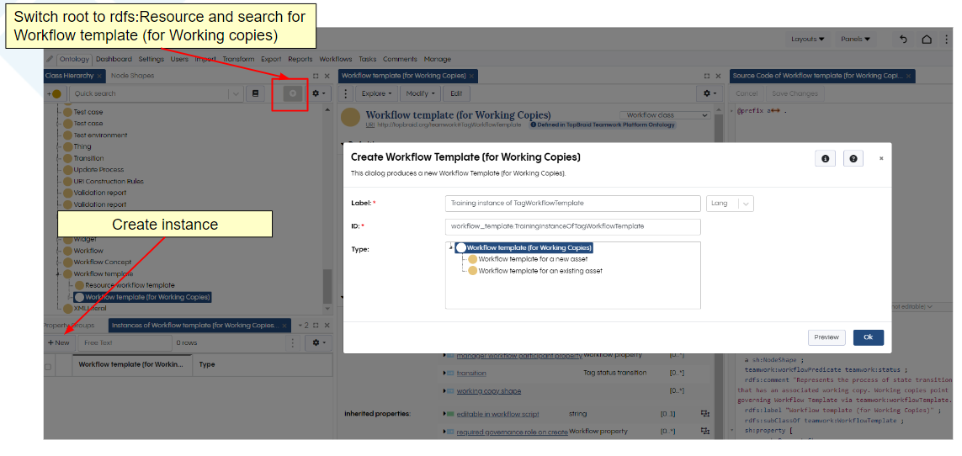Image resolution: width=962 pixels, height=456 pixels.
Task: Select Update Process in the class tree
Action: point(98,169)
